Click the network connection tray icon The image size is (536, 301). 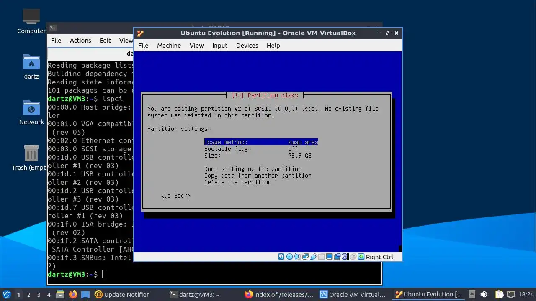511,294
